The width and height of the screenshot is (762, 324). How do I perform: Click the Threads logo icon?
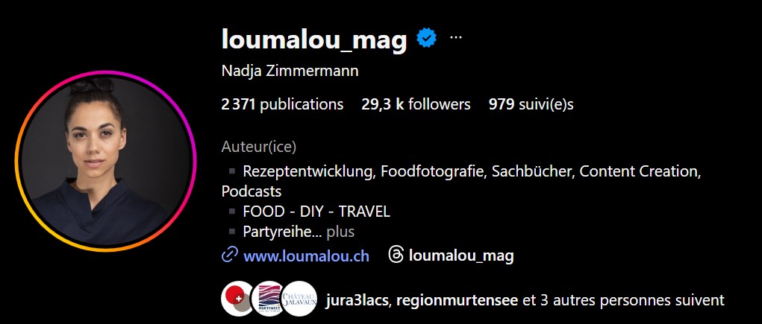[396, 255]
